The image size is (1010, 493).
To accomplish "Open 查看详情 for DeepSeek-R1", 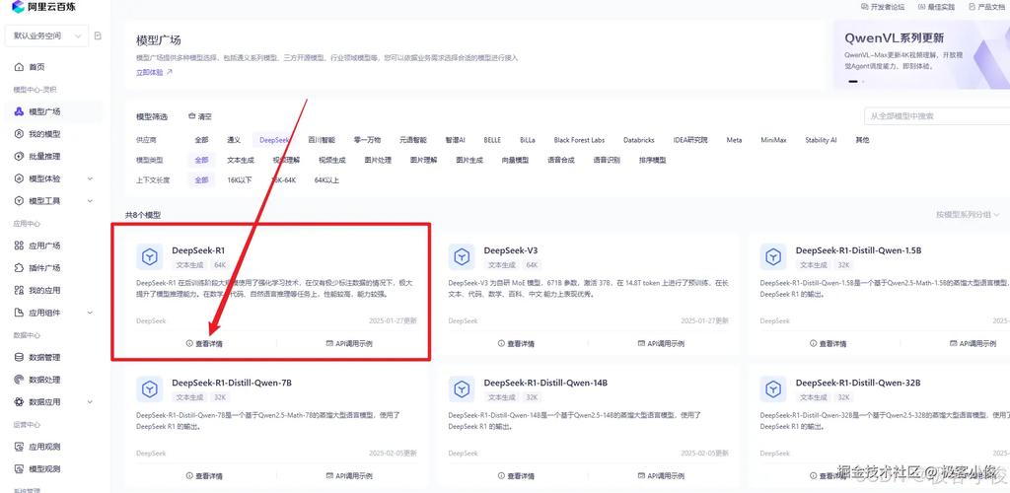I will click(204, 344).
